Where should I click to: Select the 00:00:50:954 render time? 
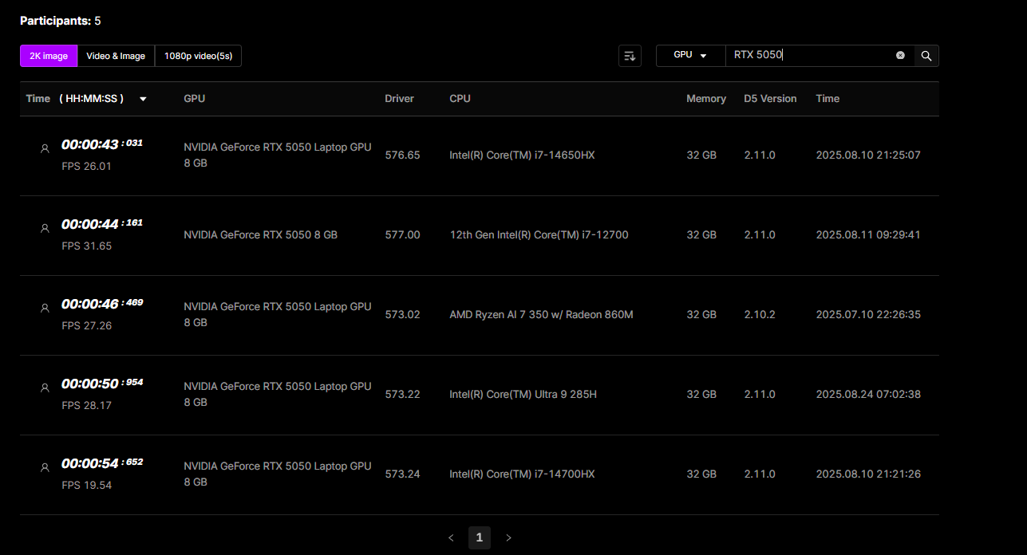coord(102,384)
